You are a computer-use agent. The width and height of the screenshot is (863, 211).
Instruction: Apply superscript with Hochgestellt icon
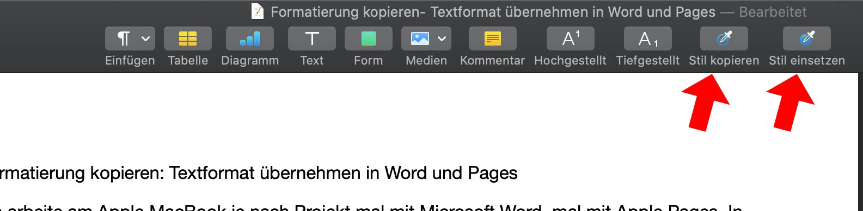click(571, 39)
